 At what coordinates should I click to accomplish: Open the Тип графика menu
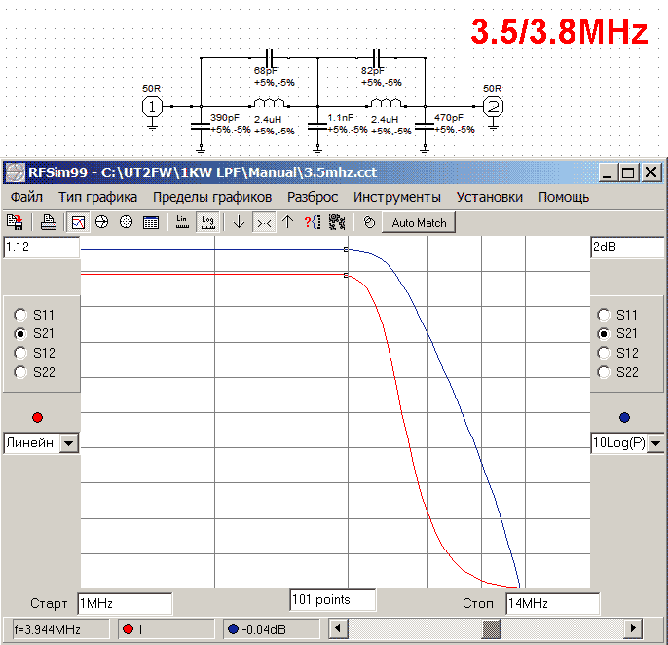click(98, 197)
